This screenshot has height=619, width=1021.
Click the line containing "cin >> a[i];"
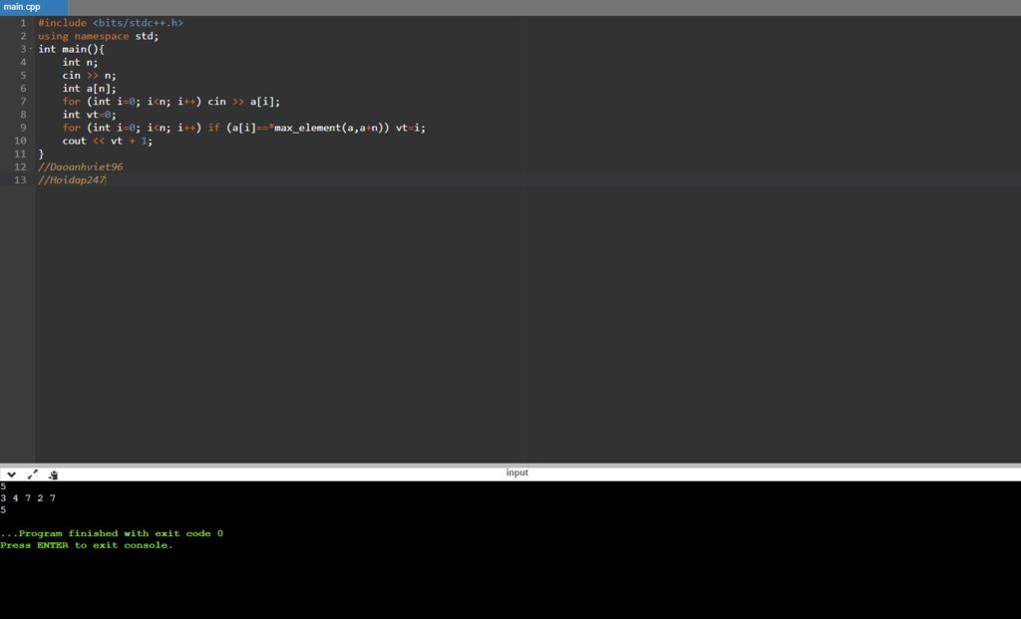(x=171, y=102)
